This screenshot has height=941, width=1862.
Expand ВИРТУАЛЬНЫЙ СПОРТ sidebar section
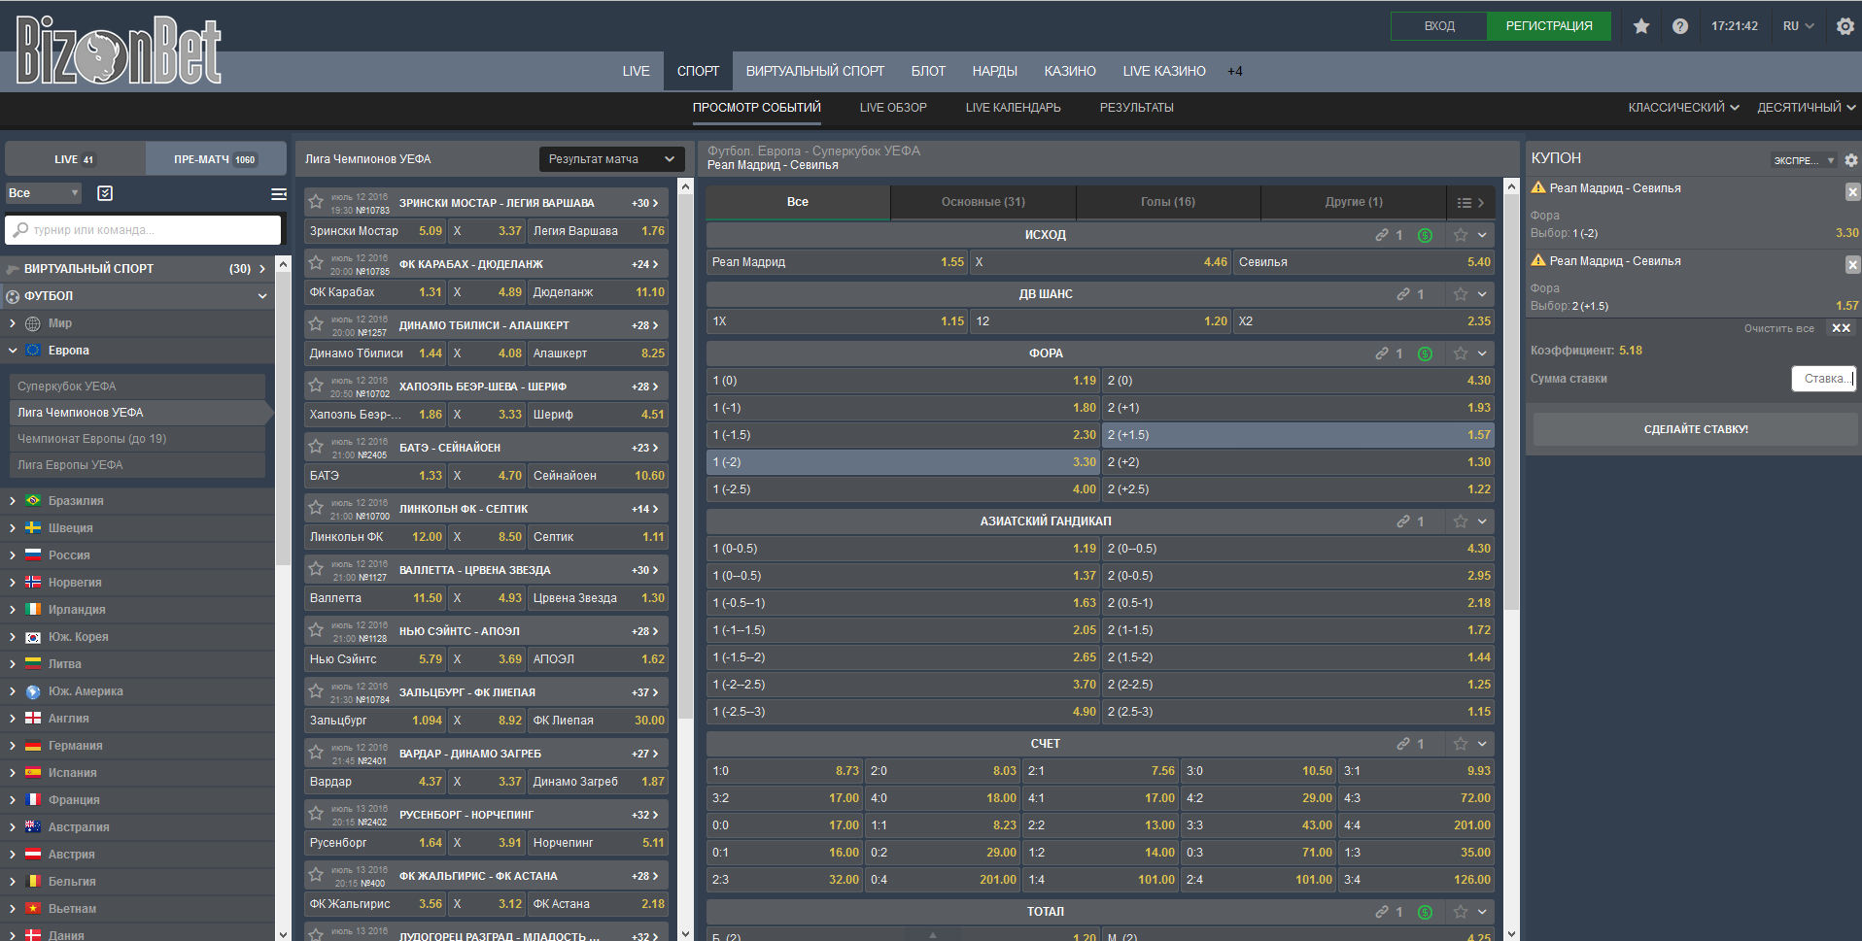[262, 269]
